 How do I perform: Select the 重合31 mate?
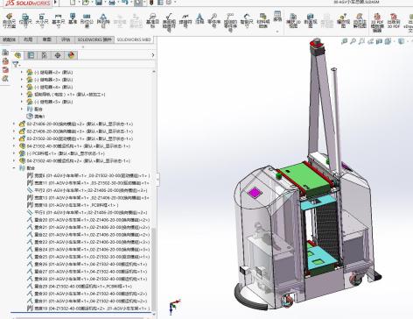[87, 301]
